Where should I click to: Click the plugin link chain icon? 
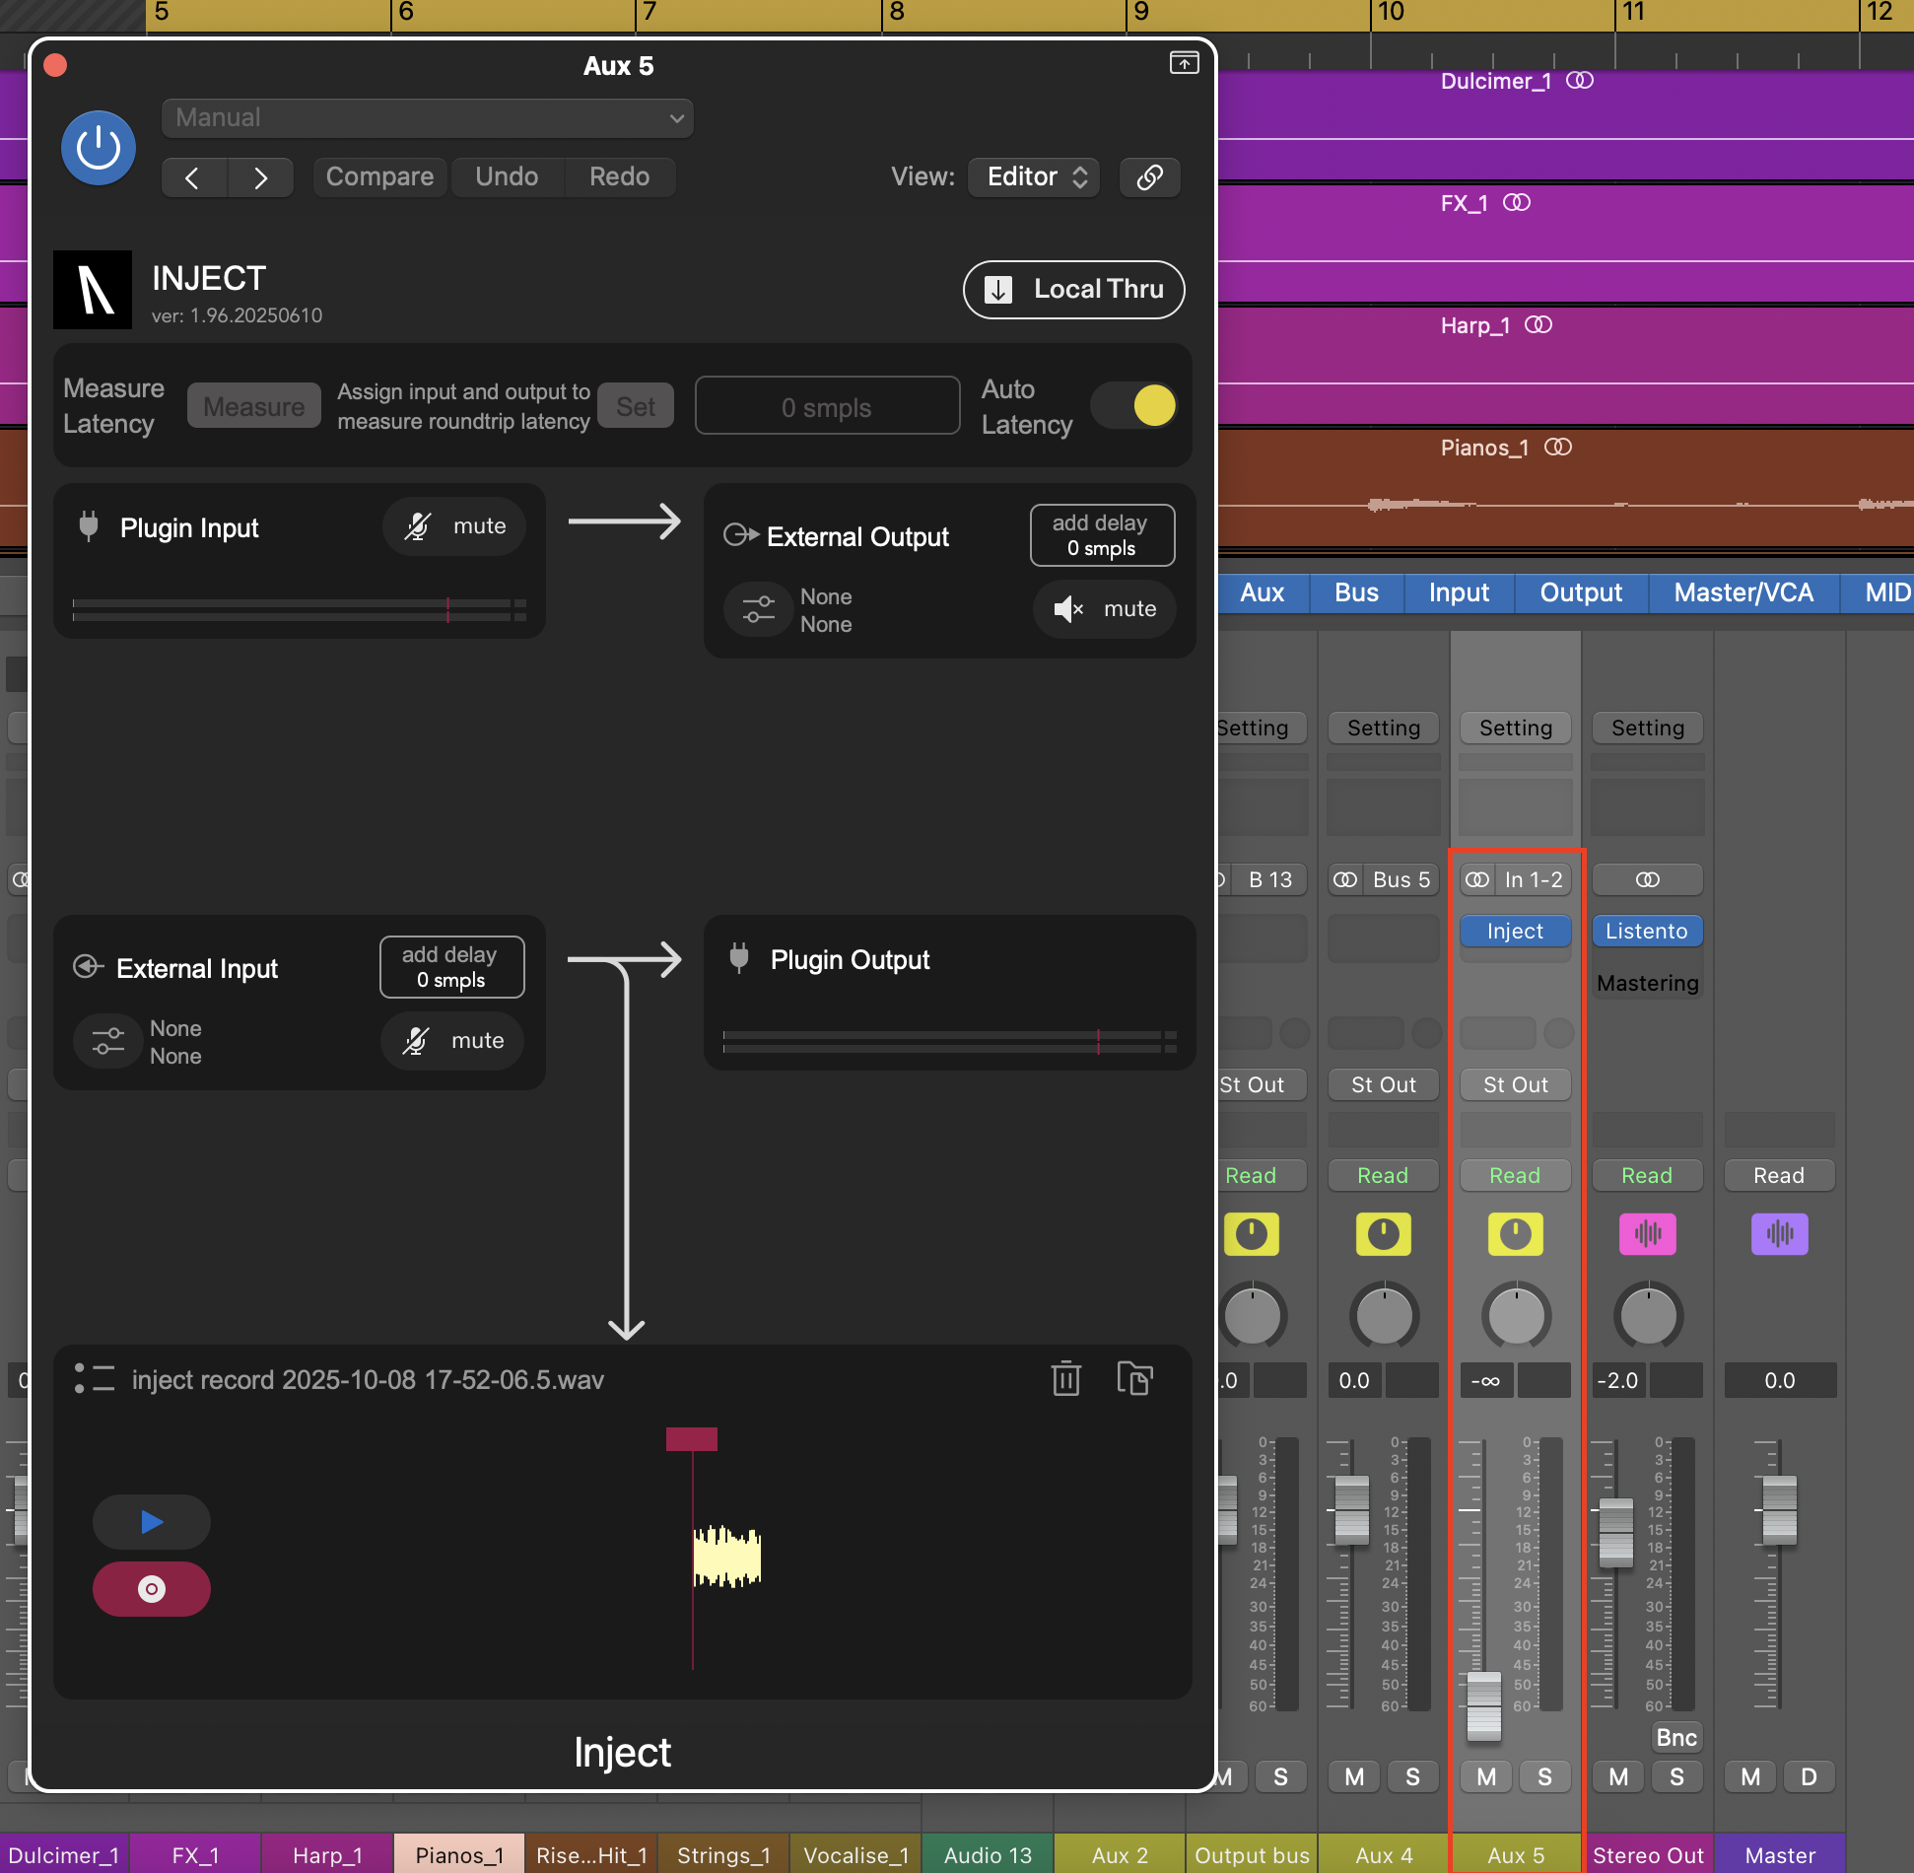(x=1149, y=177)
